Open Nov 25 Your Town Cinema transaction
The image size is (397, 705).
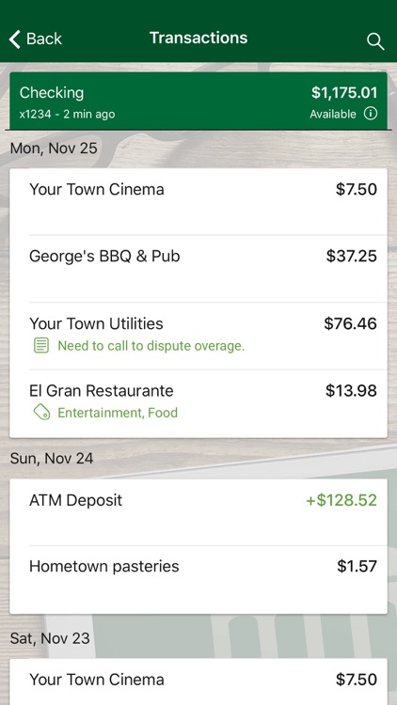coord(198,201)
